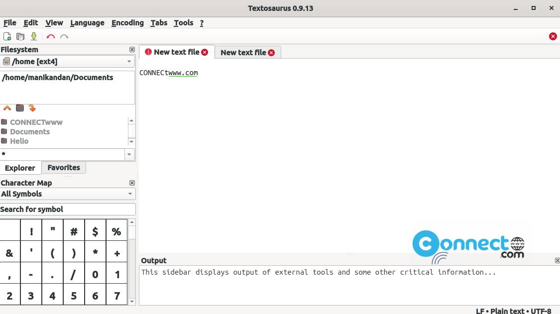The height and width of the screenshot is (314, 560).
Task: Click character map scroll up arrow
Action: pos(132,222)
